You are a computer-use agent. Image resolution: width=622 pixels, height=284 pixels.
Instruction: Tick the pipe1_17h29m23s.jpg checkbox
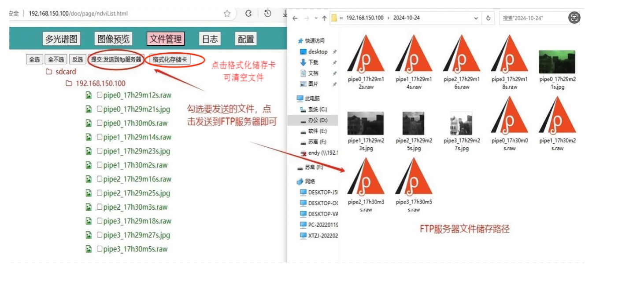100,151
